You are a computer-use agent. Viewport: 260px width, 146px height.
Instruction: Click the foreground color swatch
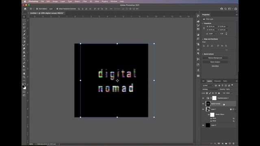24,86
